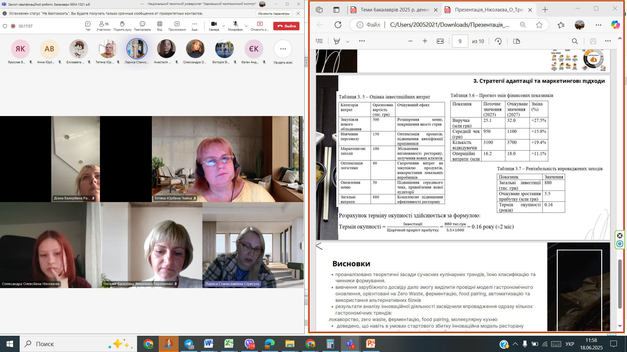The height and width of the screenshot is (352, 627).
Task: Open the Teams chat panel
Action: click(88, 26)
